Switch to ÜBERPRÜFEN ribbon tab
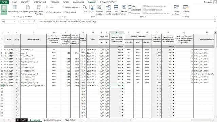The width and height of the screenshot is (217, 122). [78, 2]
